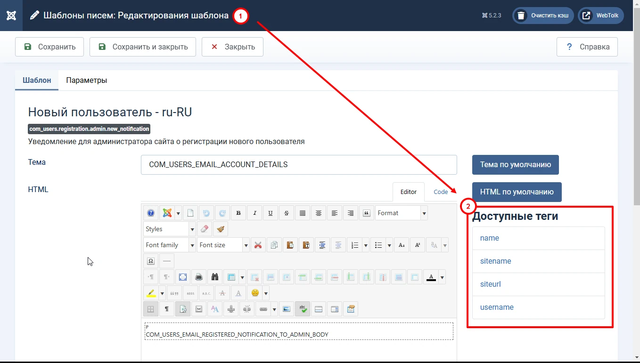Toggle strikethrough text formatting

[x=286, y=212]
